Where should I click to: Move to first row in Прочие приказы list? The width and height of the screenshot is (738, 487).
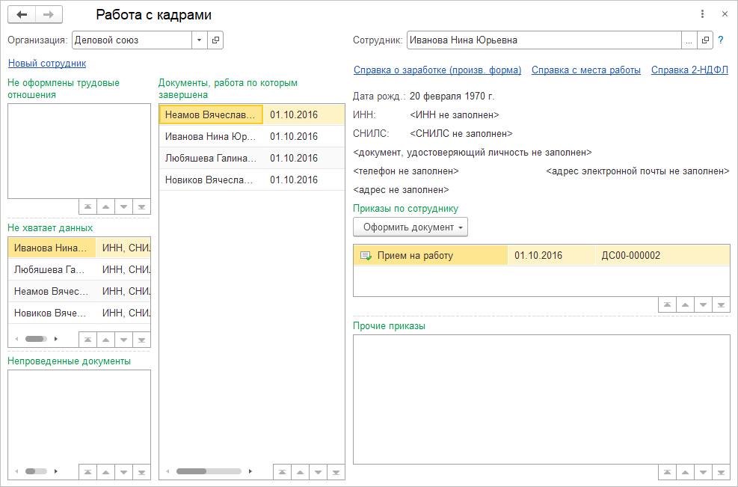tap(667, 472)
